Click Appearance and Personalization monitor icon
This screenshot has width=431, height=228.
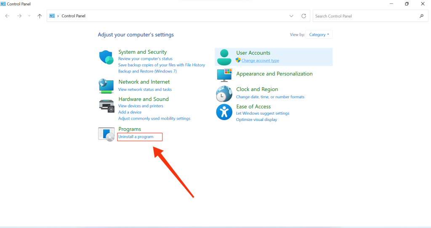(224, 75)
